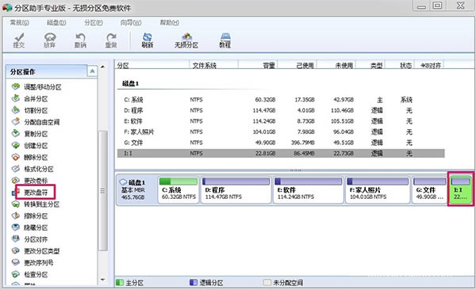Open the 磁盘(D) menu
Viewport: 476px width, 290px height.
56,22
